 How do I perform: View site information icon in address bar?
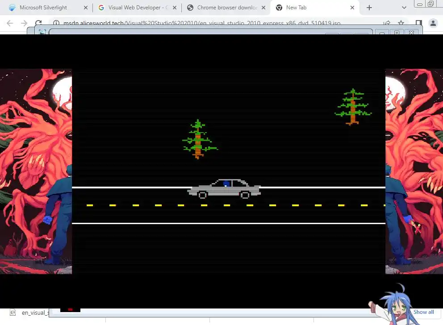click(x=56, y=23)
